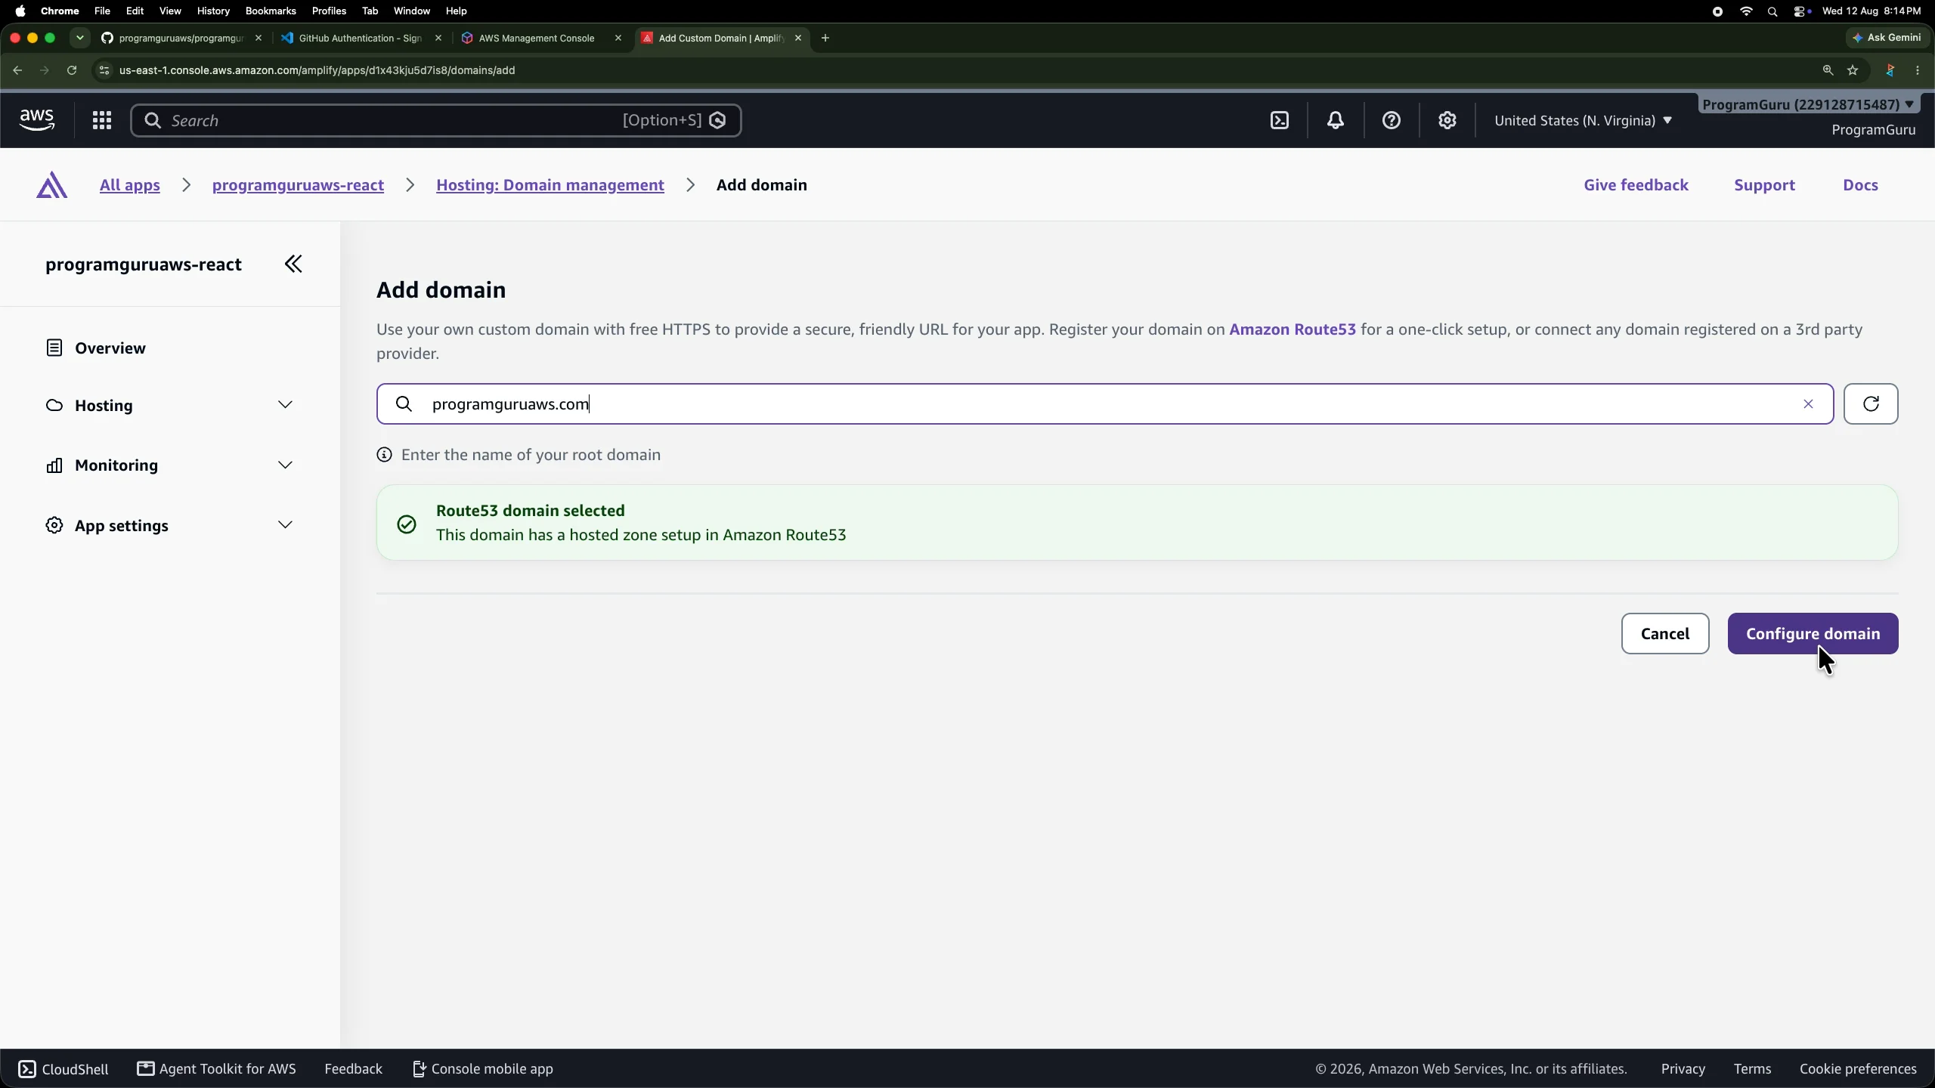Click Give feedback link
The image size is (1935, 1088).
1636,185
